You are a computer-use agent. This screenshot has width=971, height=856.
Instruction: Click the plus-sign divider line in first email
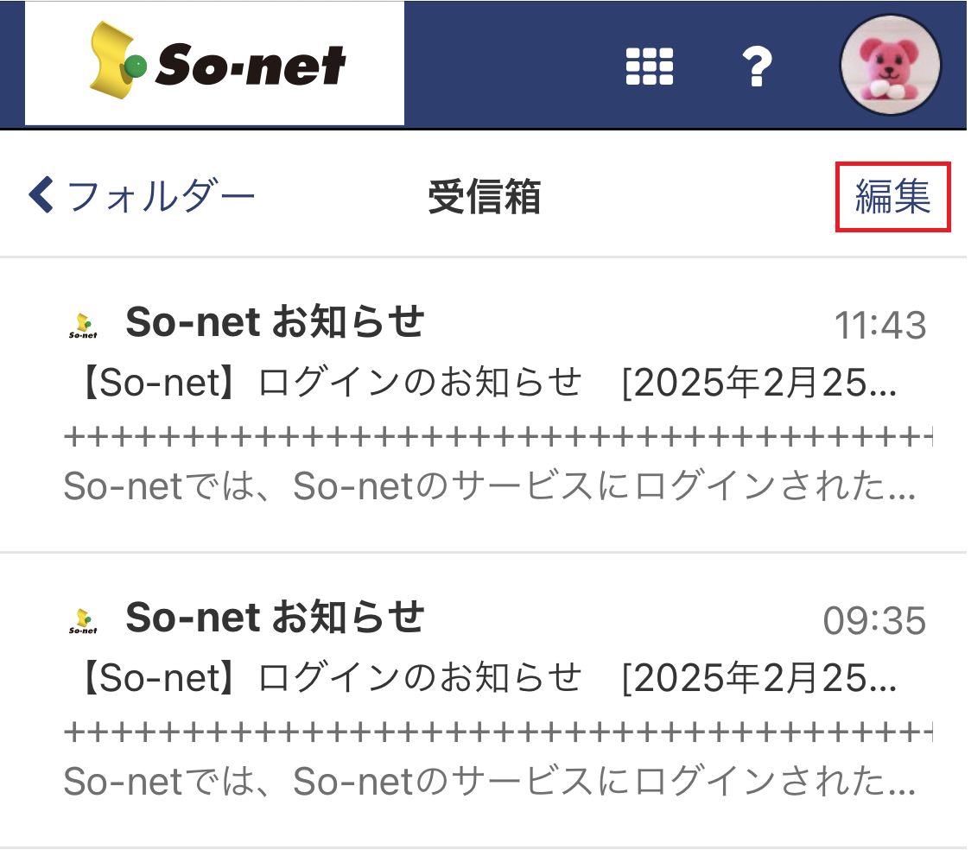coord(498,437)
